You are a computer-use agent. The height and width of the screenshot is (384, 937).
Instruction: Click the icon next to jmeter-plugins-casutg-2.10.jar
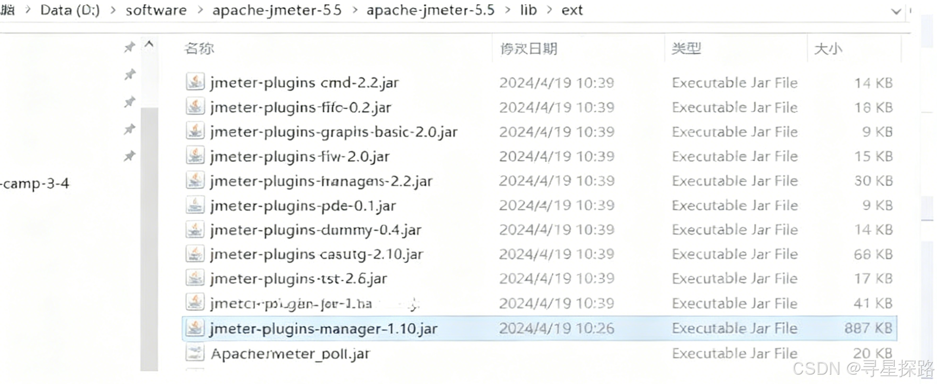(195, 254)
